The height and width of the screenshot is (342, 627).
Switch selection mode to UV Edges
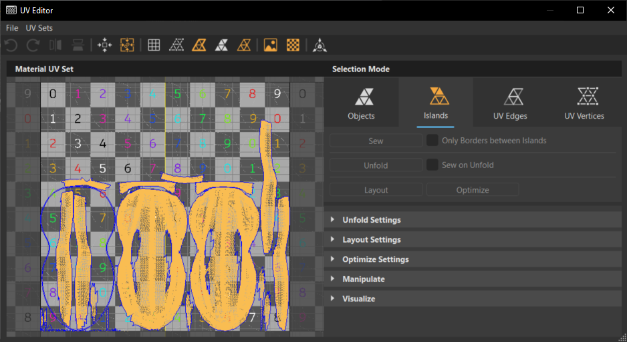(x=510, y=103)
